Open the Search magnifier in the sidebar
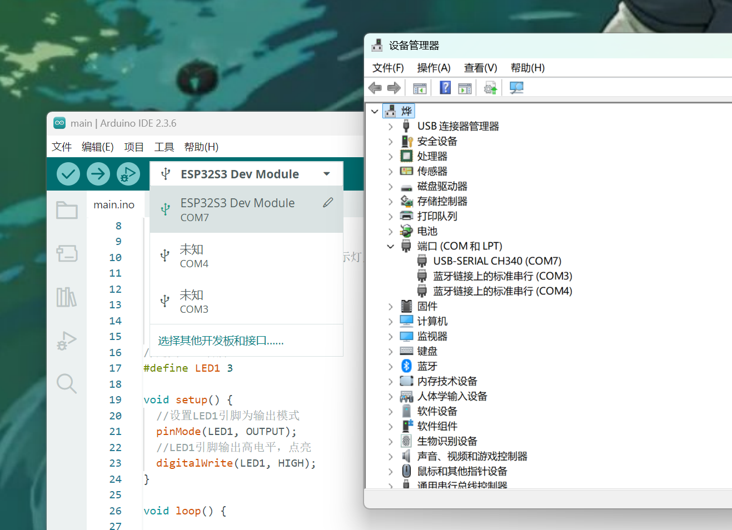 [67, 383]
